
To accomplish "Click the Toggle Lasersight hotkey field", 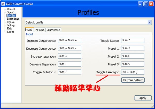I will (133, 72).
